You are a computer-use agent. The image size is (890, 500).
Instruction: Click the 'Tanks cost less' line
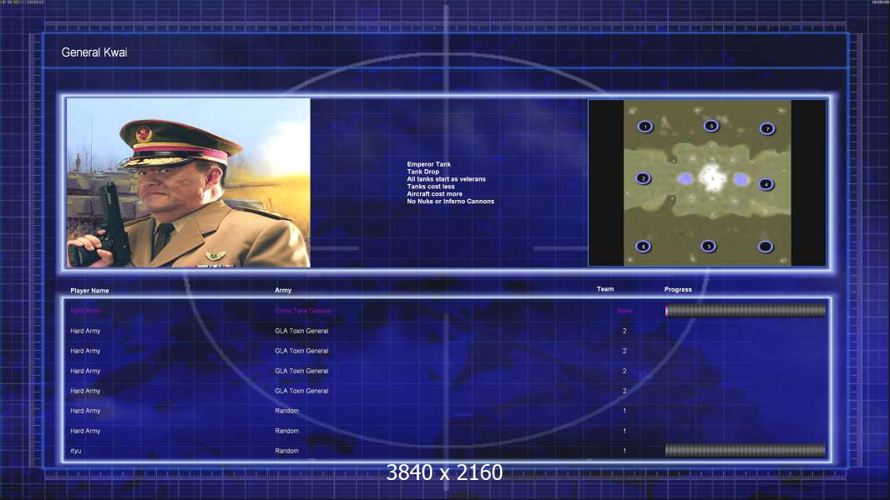tap(431, 187)
